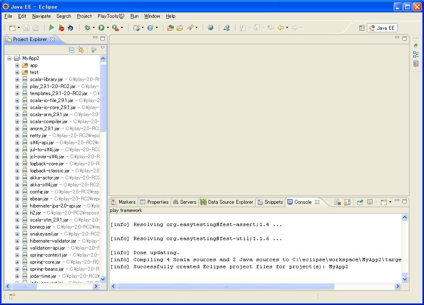Open the PlayTools(S) menu
The height and width of the screenshot is (305, 424).
coord(111,16)
